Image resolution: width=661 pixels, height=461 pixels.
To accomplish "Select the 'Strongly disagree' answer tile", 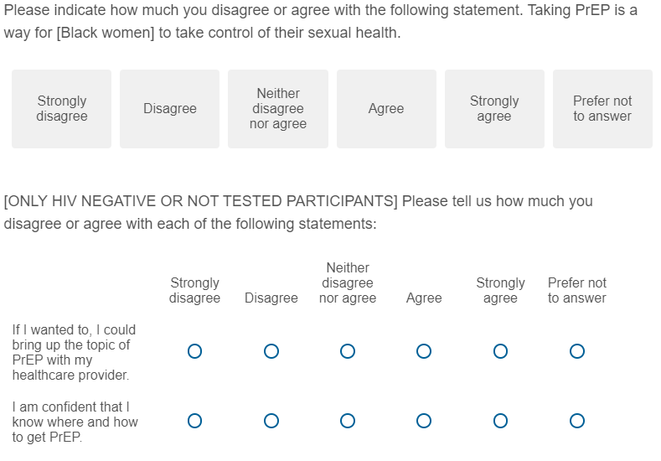I will (61, 109).
